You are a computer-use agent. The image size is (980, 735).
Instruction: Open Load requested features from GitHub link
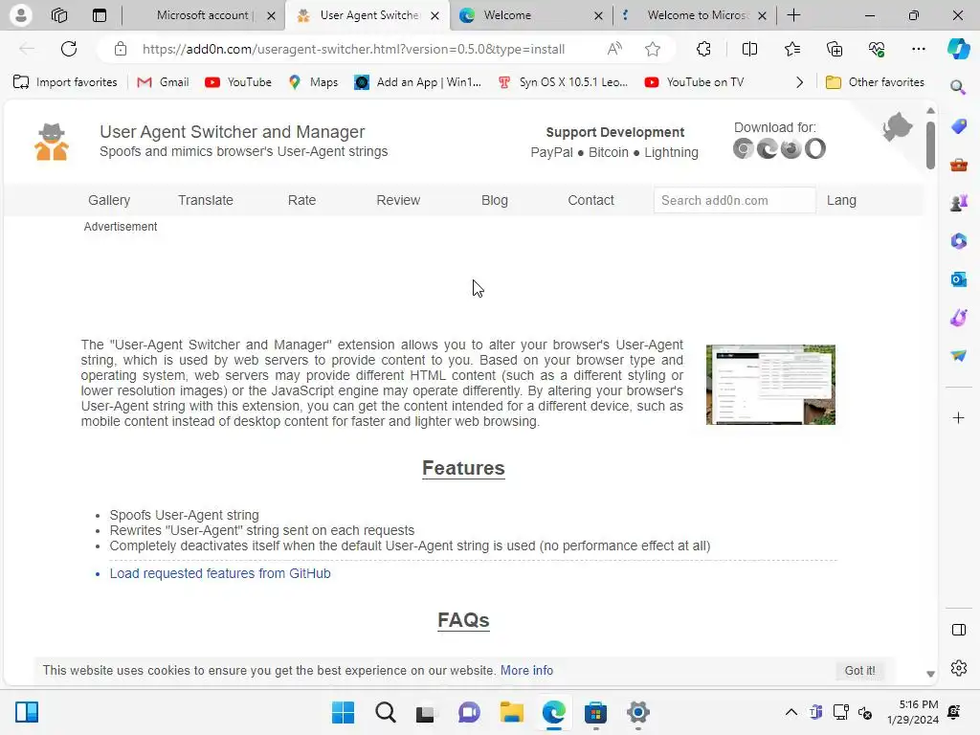click(x=220, y=573)
